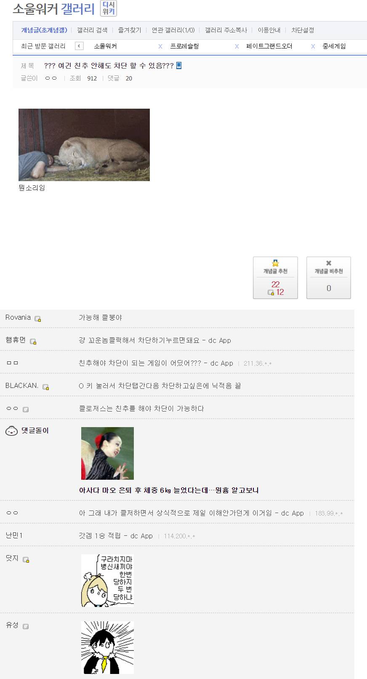Click the mobile phone icon beside post title

pos(179,65)
